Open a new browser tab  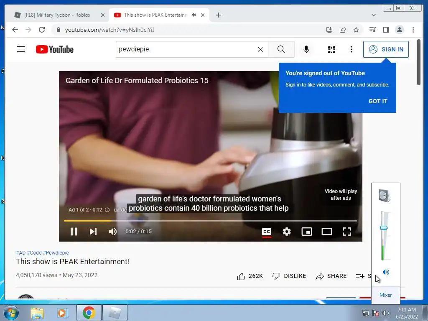point(219,15)
